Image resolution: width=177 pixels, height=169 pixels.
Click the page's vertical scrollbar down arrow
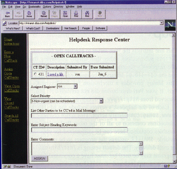(174, 161)
